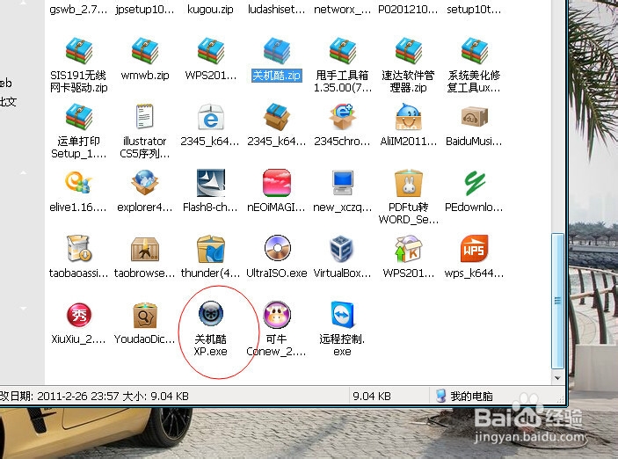Click the vertical scrollbar thumb
618x459 pixels.
(x=557, y=301)
